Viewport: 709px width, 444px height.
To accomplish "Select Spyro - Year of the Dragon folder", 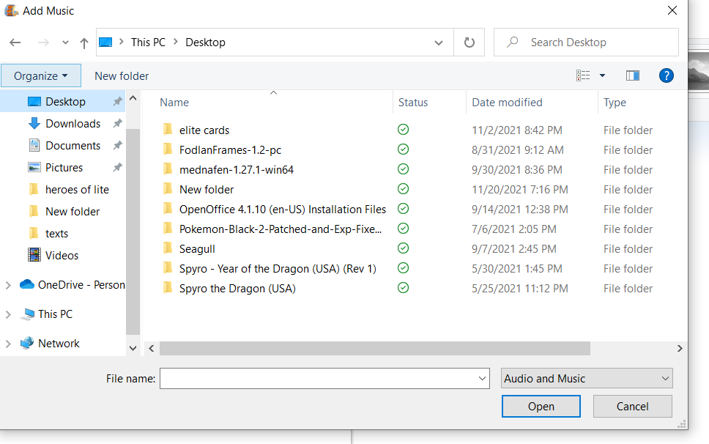I will (278, 269).
